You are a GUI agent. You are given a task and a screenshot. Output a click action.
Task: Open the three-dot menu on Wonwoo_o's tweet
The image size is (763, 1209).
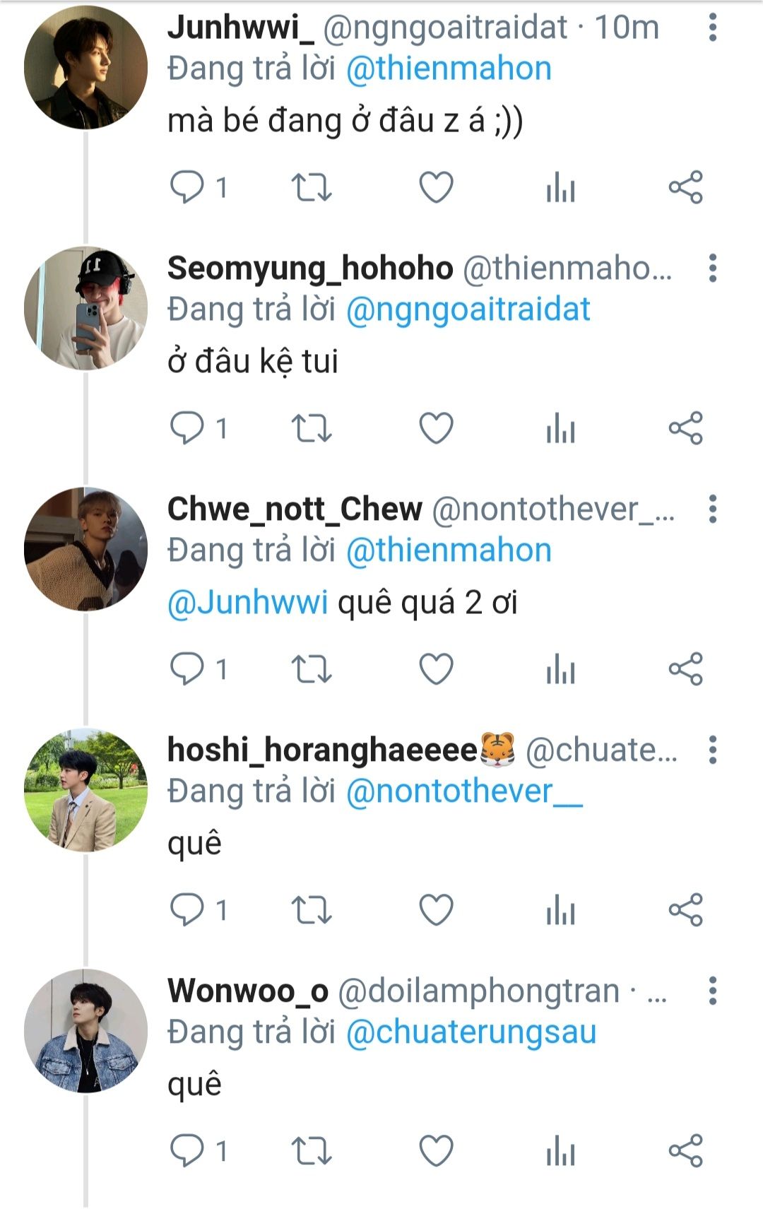point(713,991)
